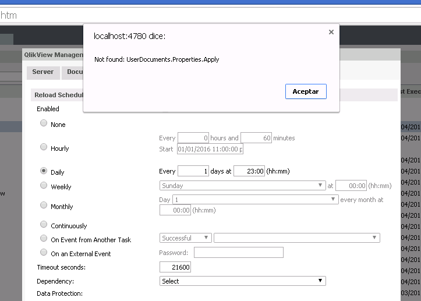Enable the Continuously radio option
Image resolution: width=421 pixels, height=301 pixels.
pyautogui.click(x=44, y=225)
